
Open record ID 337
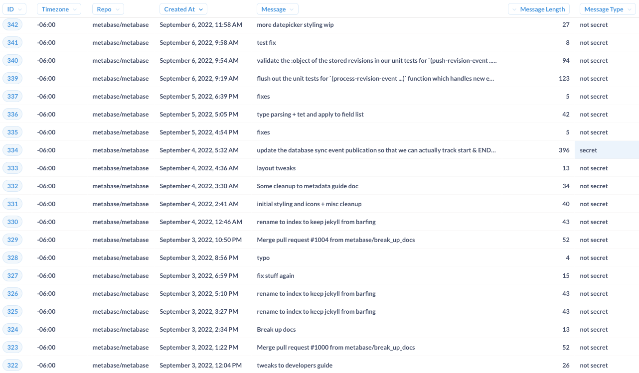point(12,97)
